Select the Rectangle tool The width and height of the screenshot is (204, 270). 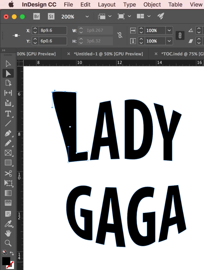(8, 162)
